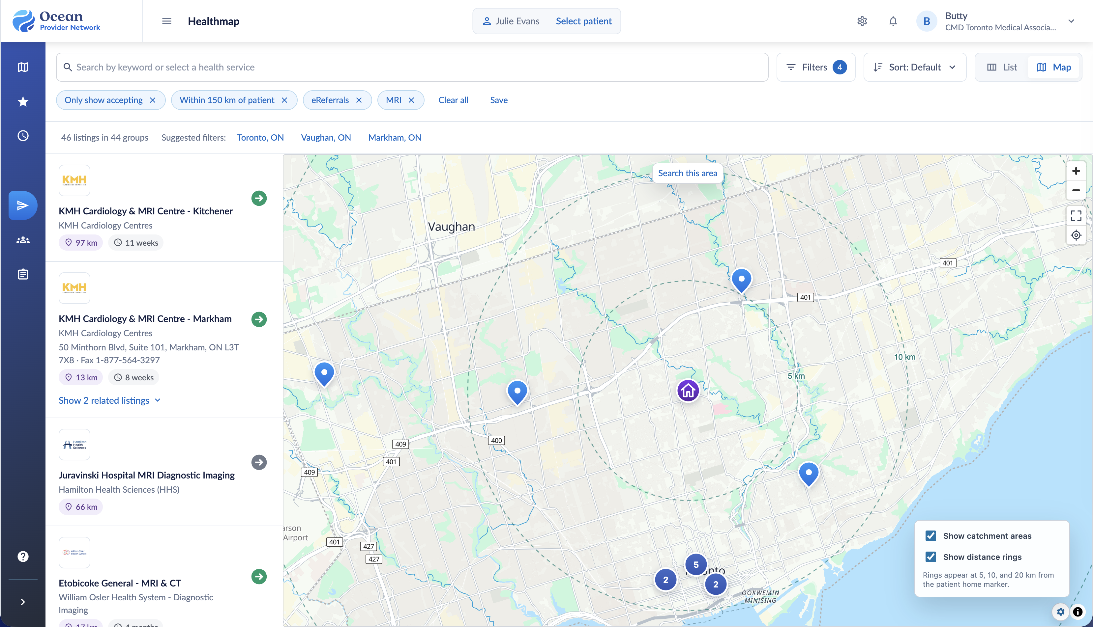Expand the Butty account menu chevron
This screenshot has height=627, width=1093.
tap(1071, 21)
